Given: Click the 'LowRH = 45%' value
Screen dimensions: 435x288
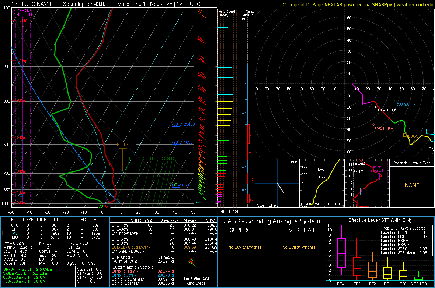Looking at the screenshot, I should (x=15, y=251).
